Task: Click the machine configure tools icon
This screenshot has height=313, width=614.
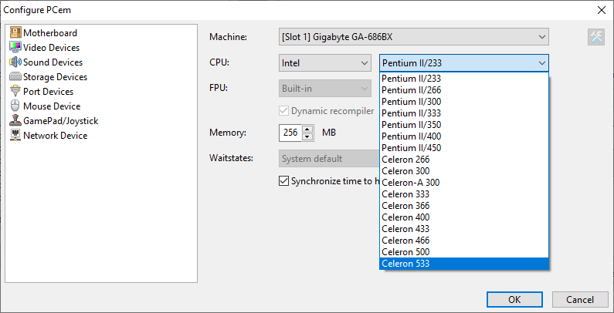Action: [595, 37]
